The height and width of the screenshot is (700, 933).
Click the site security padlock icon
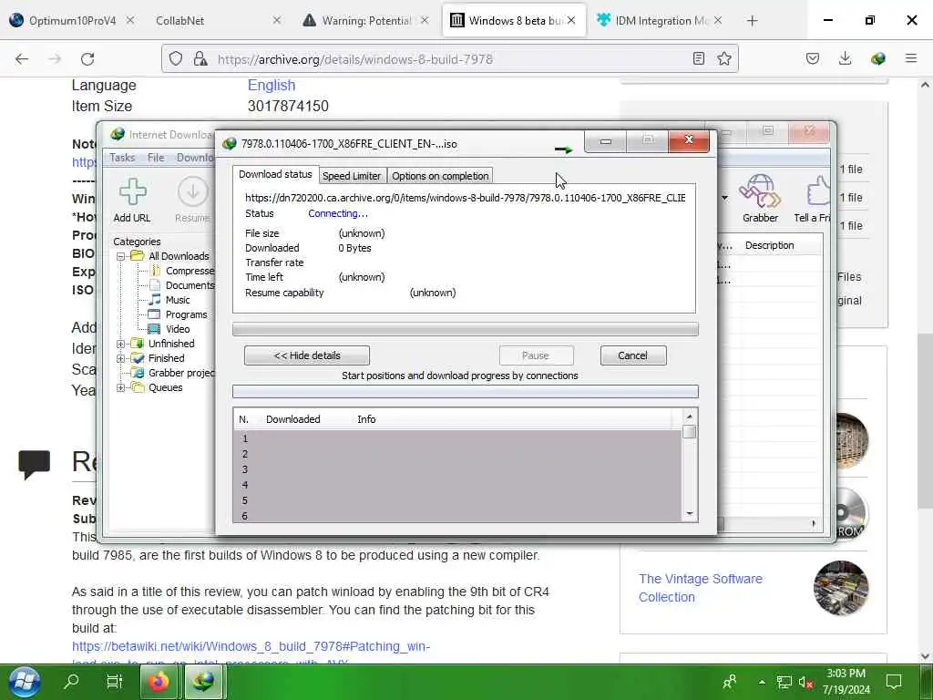[x=200, y=58]
